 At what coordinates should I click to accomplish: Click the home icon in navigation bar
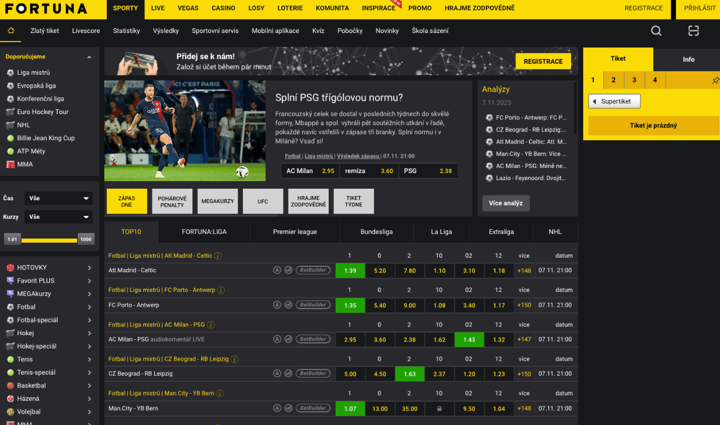(10, 31)
